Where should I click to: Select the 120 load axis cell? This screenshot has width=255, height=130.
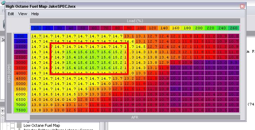coord(152,28)
